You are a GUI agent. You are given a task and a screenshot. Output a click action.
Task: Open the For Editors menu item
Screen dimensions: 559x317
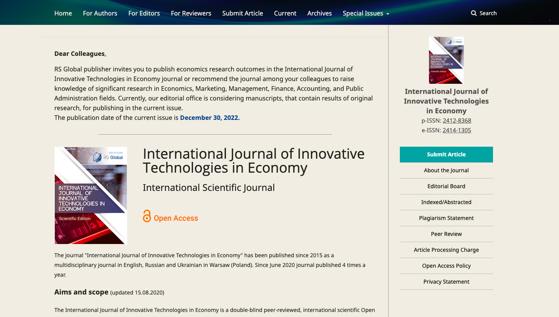tap(144, 13)
